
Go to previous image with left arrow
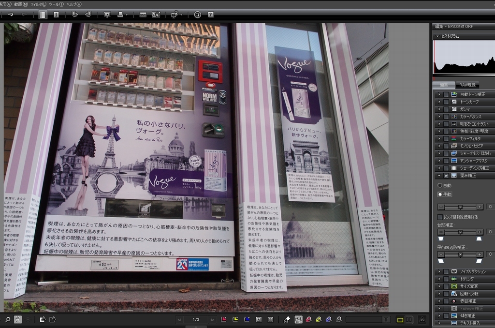pos(179,320)
